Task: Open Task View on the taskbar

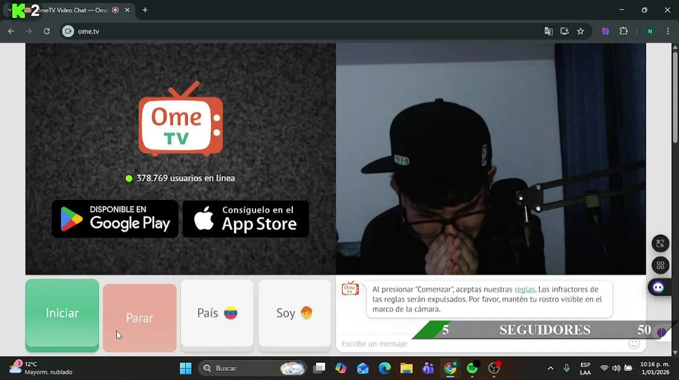Action: point(319,368)
